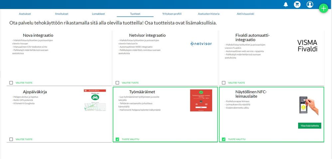The height and width of the screenshot is (159, 332).
Task: Click Valitse tuote label under Fivaldi integraatio
Action: 237,83
